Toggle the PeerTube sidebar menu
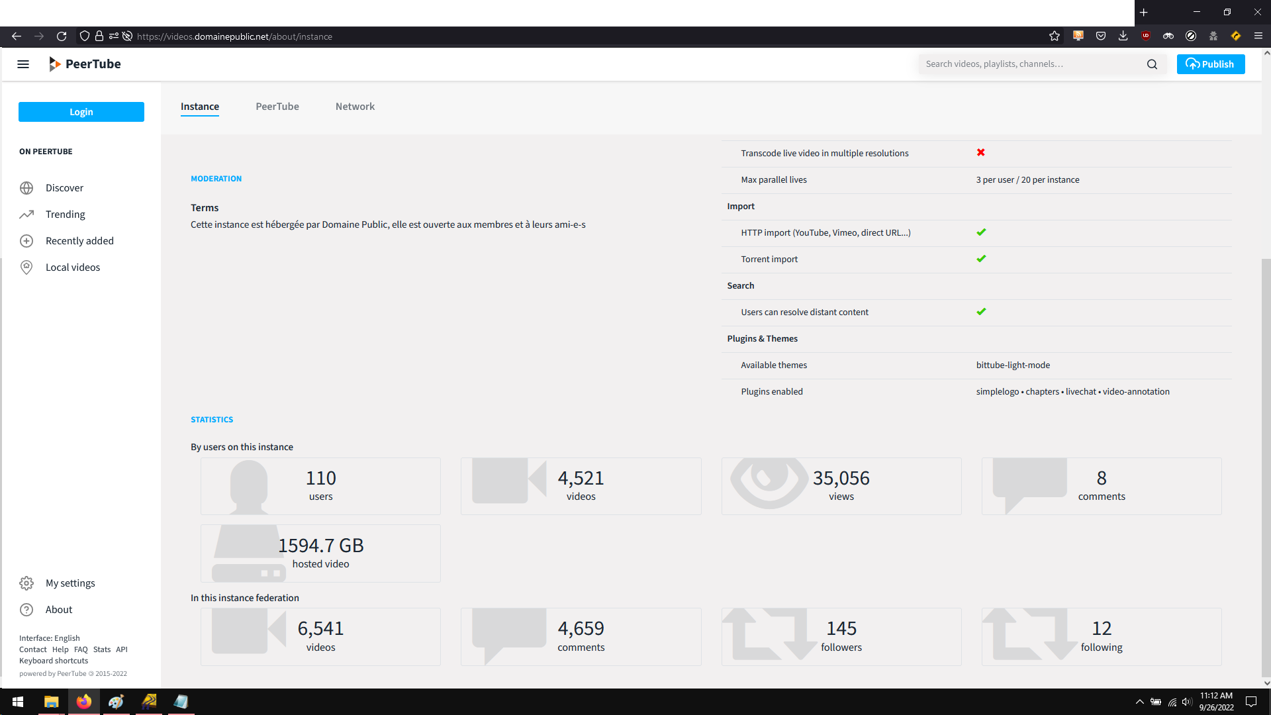Screen dimensions: 1271x715 pyautogui.click(x=23, y=64)
